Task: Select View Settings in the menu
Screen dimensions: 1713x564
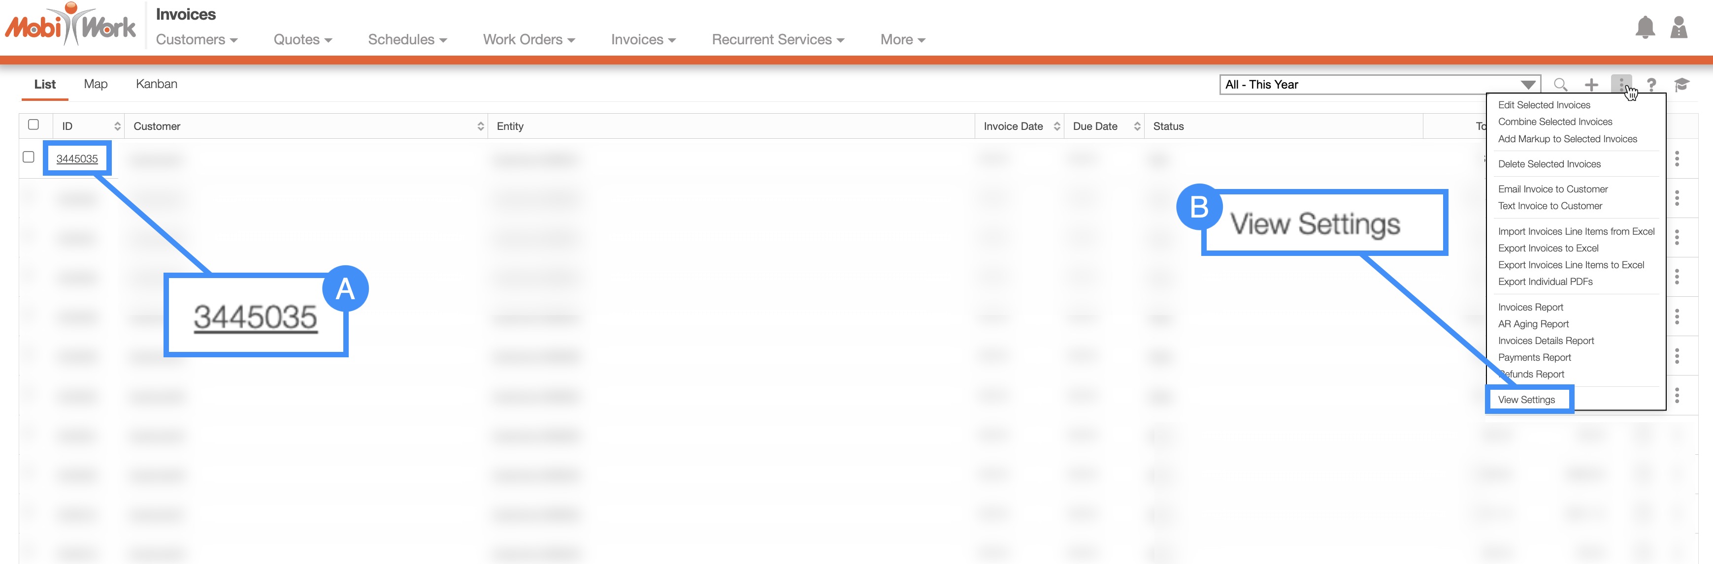Action: tap(1526, 399)
